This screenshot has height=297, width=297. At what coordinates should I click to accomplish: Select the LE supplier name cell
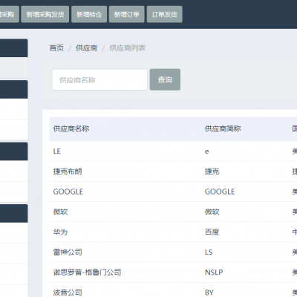click(x=57, y=151)
